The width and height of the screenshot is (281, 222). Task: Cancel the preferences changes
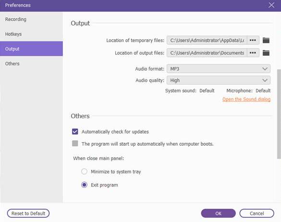[257, 213]
